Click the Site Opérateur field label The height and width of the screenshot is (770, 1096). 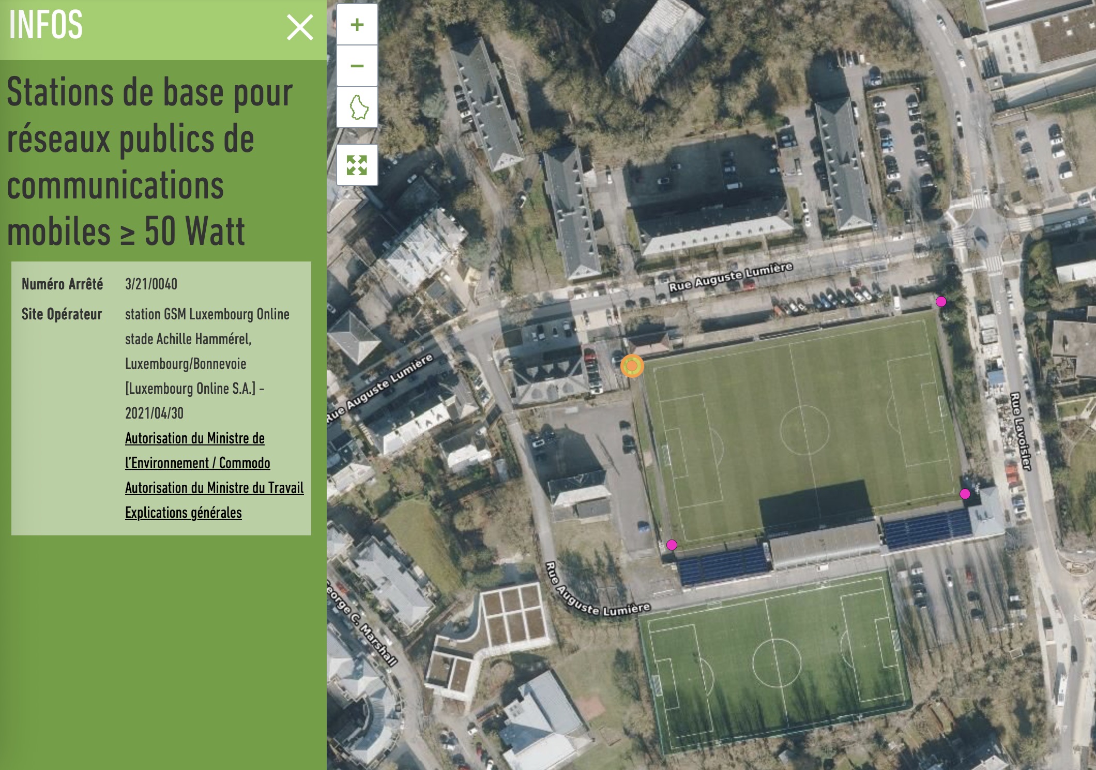click(x=62, y=314)
